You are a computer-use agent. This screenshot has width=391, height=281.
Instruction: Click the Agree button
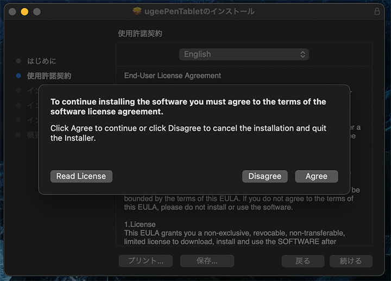point(316,176)
